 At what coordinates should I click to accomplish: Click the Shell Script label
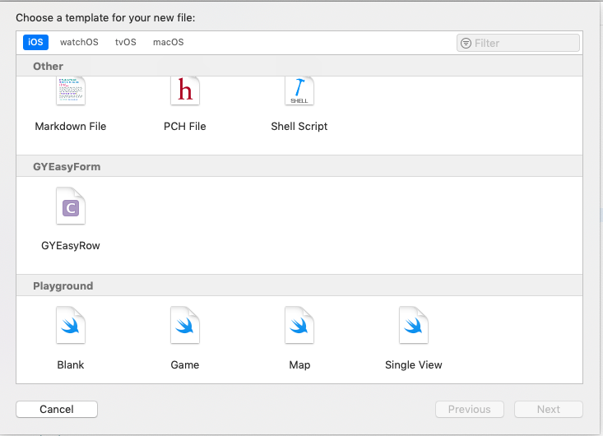(299, 127)
